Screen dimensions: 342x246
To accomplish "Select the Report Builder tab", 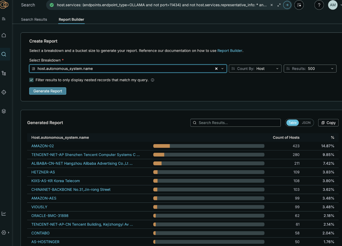I will coord(71,19).
